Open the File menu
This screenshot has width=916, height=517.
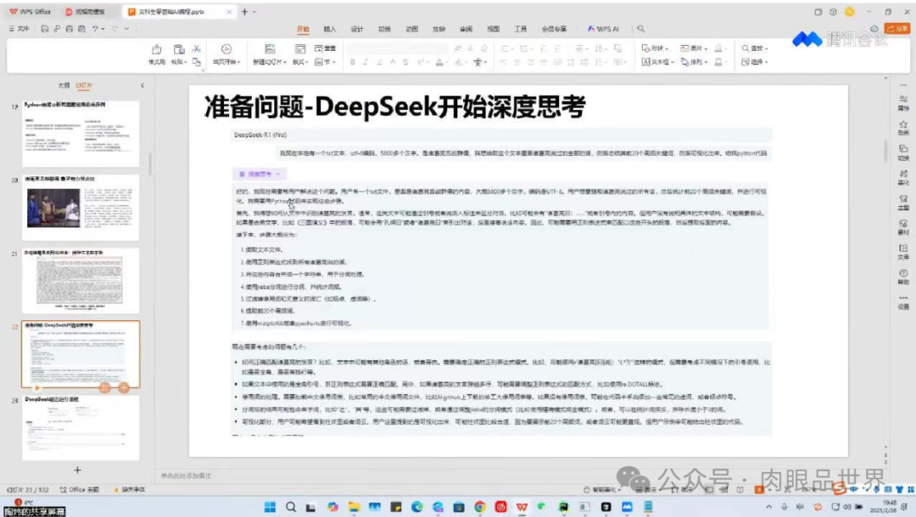tap(20, 29)
